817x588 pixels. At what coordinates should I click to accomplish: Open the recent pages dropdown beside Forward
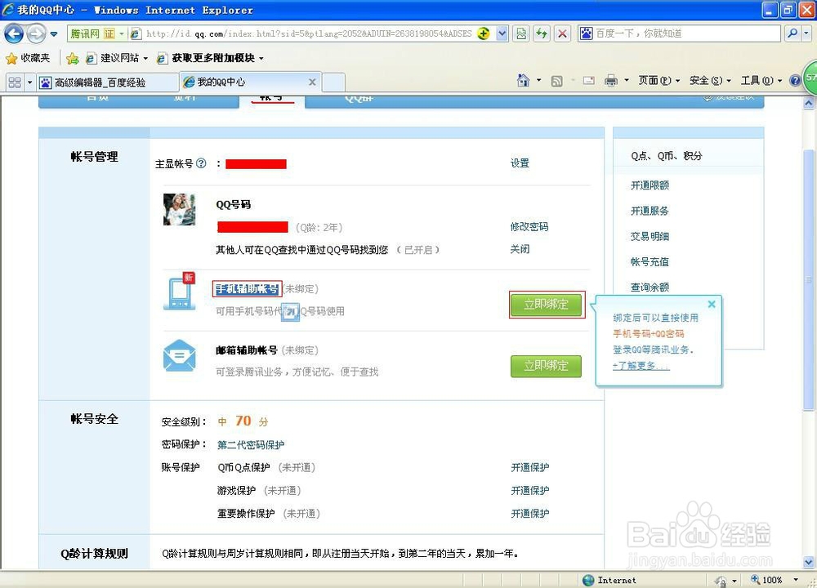54,34
